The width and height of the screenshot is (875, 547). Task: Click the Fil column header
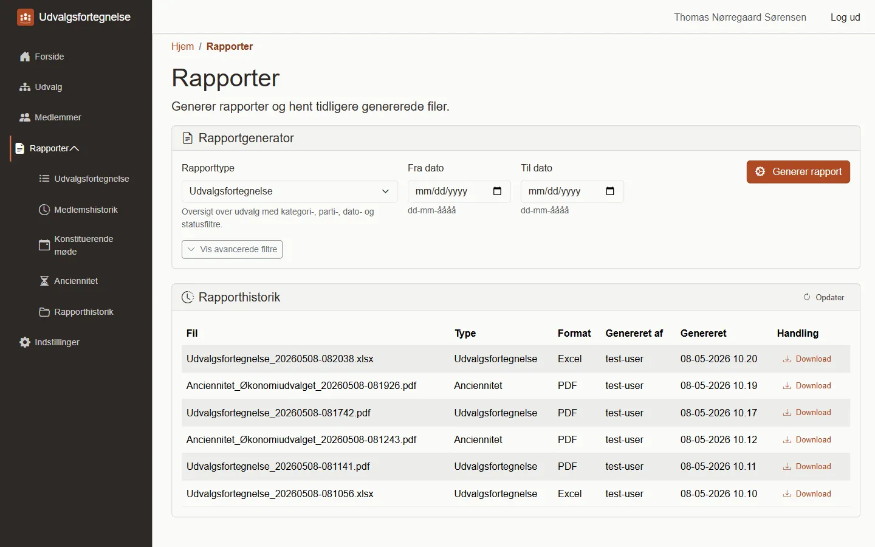[x=192, y=333]
